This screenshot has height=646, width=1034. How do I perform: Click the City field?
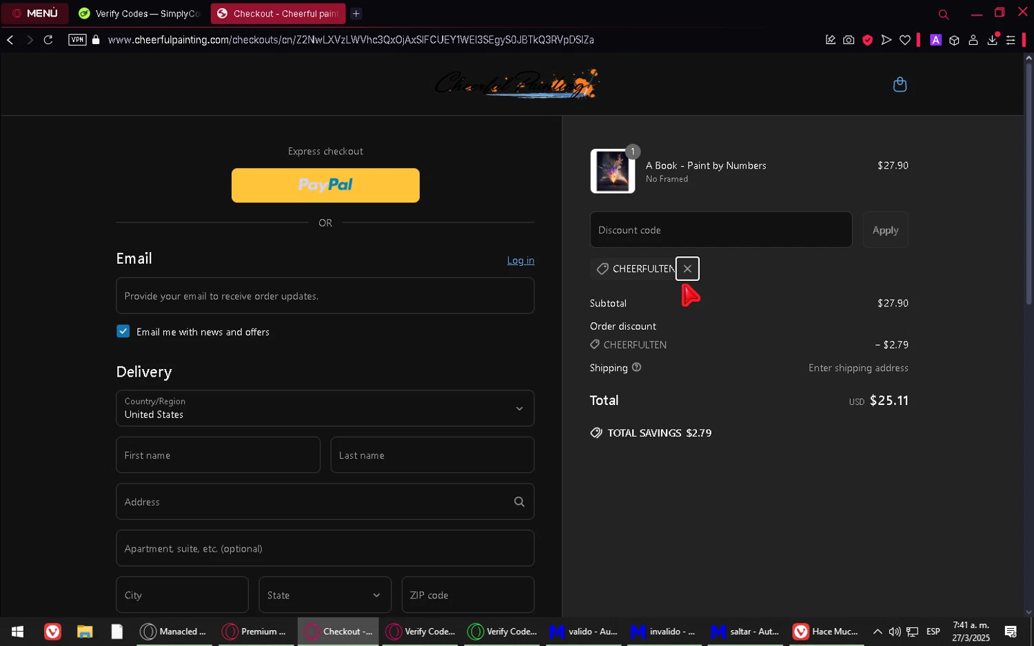click(x=182, y=595)
